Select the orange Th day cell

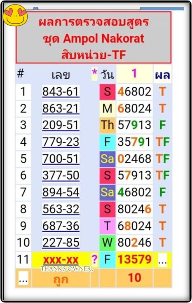[108, 125]
